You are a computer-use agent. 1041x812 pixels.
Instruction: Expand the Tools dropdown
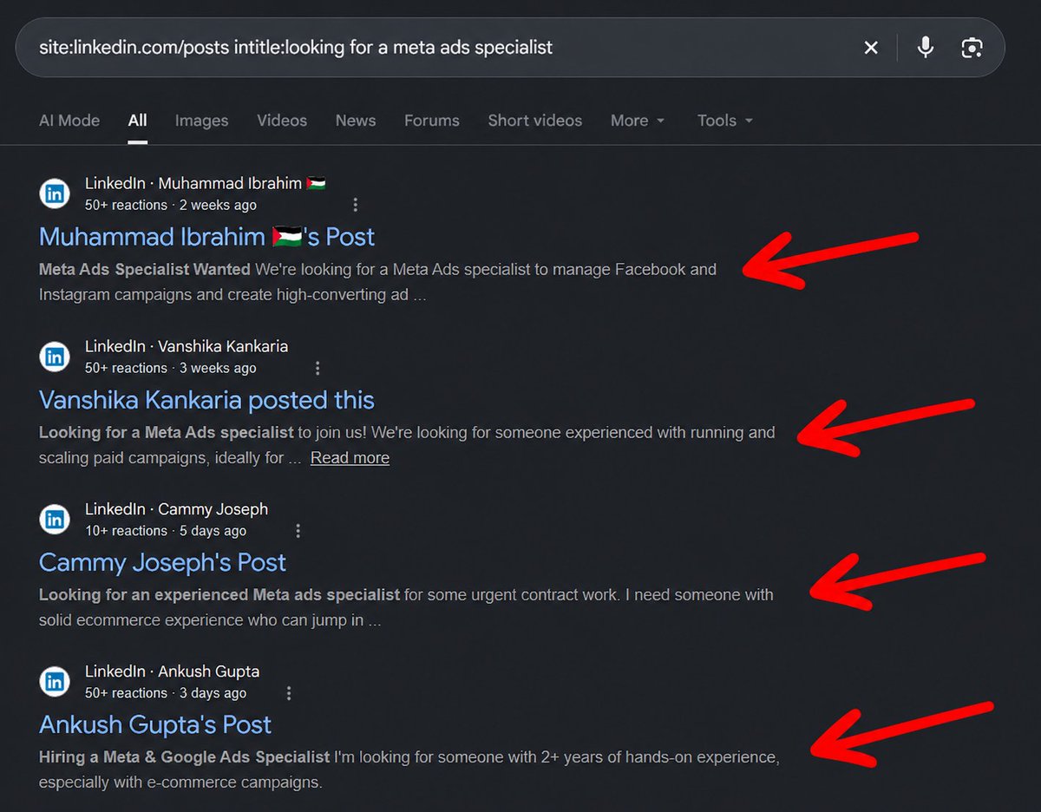[725, 121]
